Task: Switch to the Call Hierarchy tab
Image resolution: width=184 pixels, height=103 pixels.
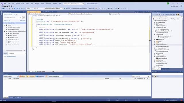Action: pos(18,97)
